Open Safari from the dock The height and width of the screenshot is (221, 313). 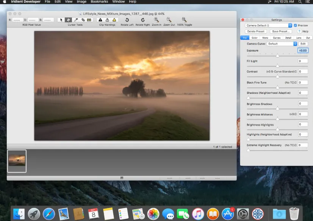[x=49, y=214]
